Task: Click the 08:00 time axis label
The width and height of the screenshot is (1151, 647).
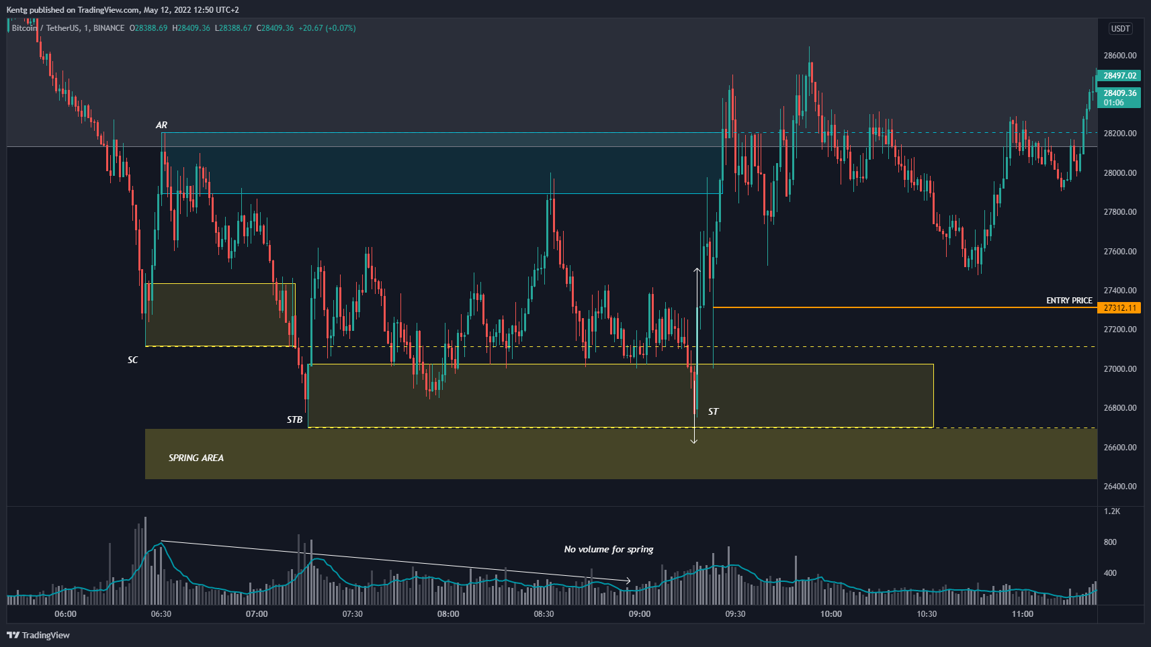Action: click(448, 614)
